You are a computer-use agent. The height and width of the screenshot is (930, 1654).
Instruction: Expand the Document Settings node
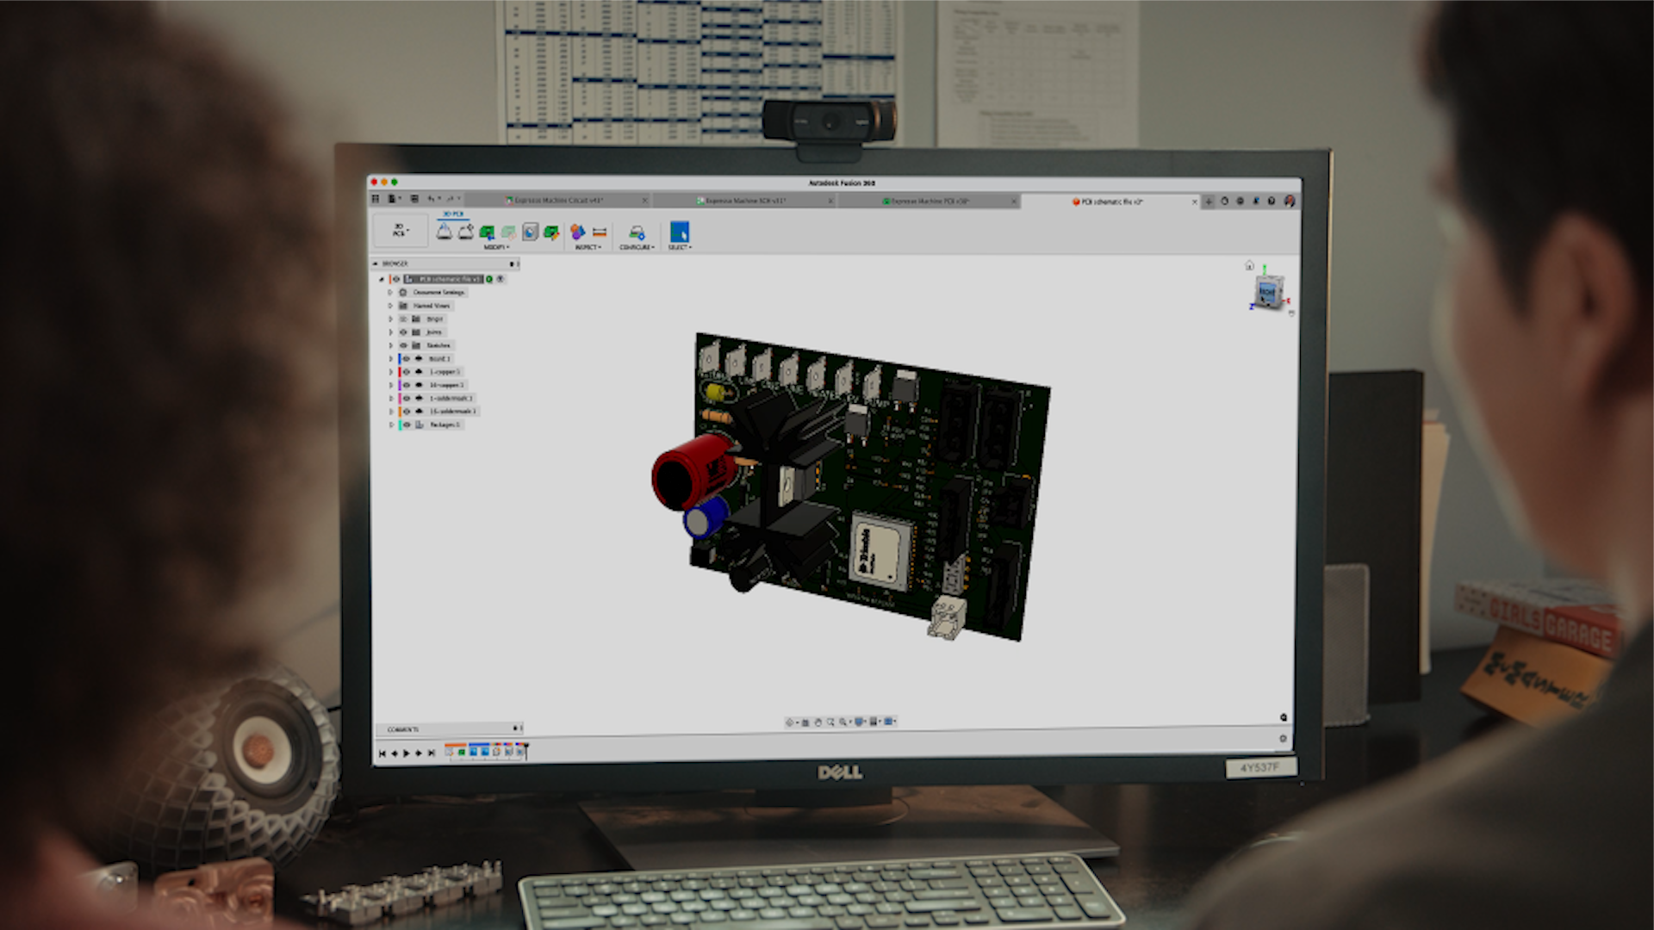(x=390, y=293)
